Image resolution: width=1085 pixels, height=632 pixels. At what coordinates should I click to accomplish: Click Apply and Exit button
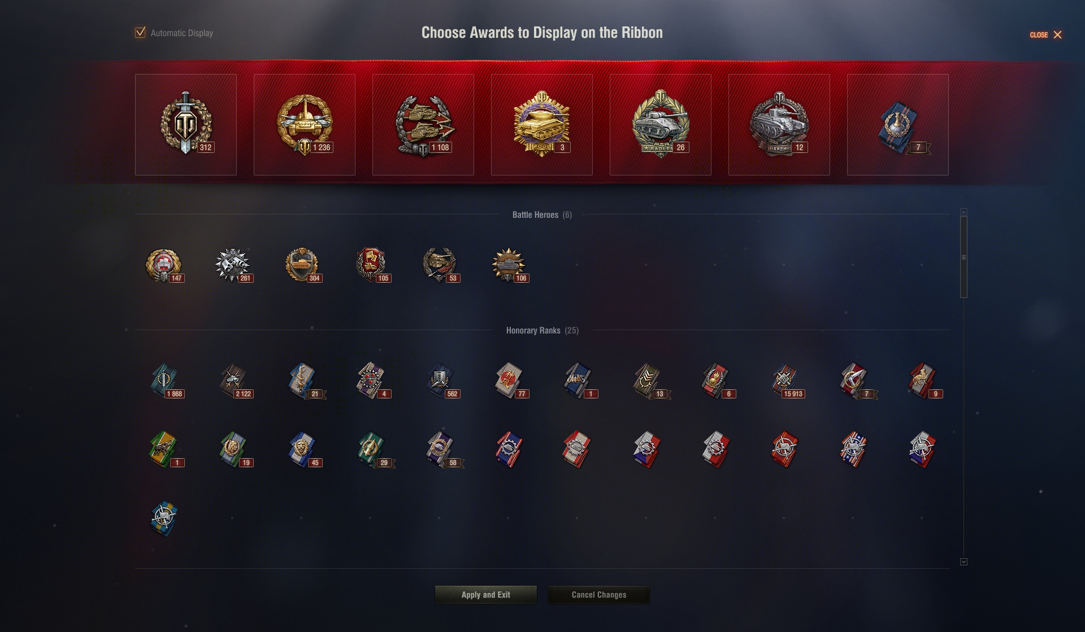click(486, 595)
